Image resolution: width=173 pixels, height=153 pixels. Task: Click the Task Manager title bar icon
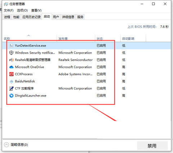[6, 4]
